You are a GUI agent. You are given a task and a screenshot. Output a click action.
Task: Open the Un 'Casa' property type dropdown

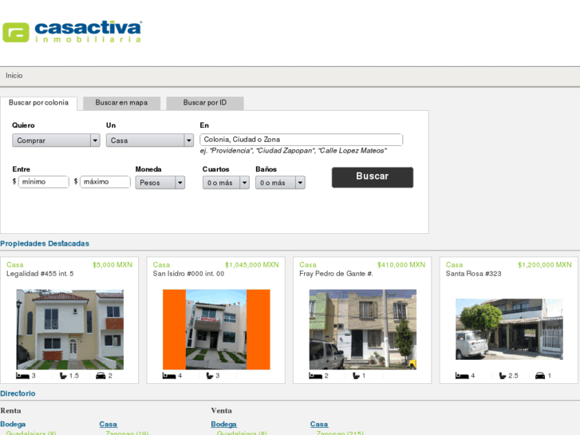tap(150, 140)
